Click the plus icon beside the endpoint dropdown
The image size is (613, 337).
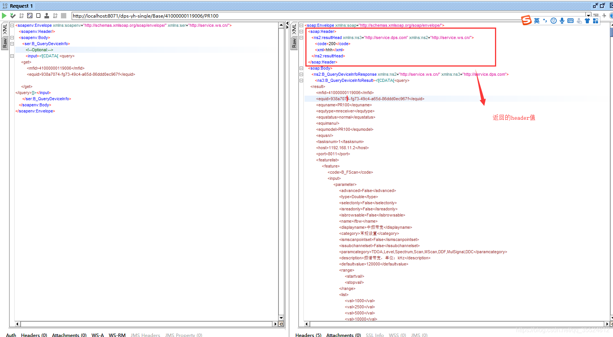click(x=604, y=16)
